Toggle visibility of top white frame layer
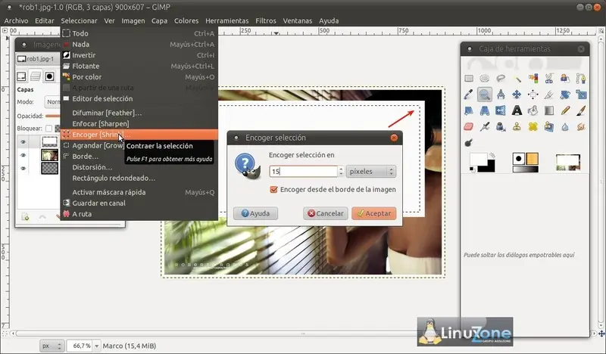Viewport: 606px width, 354px height. click(23, 142)
